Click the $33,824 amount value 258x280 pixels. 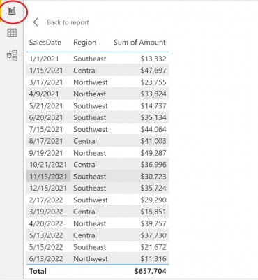(x=153, y=94)
